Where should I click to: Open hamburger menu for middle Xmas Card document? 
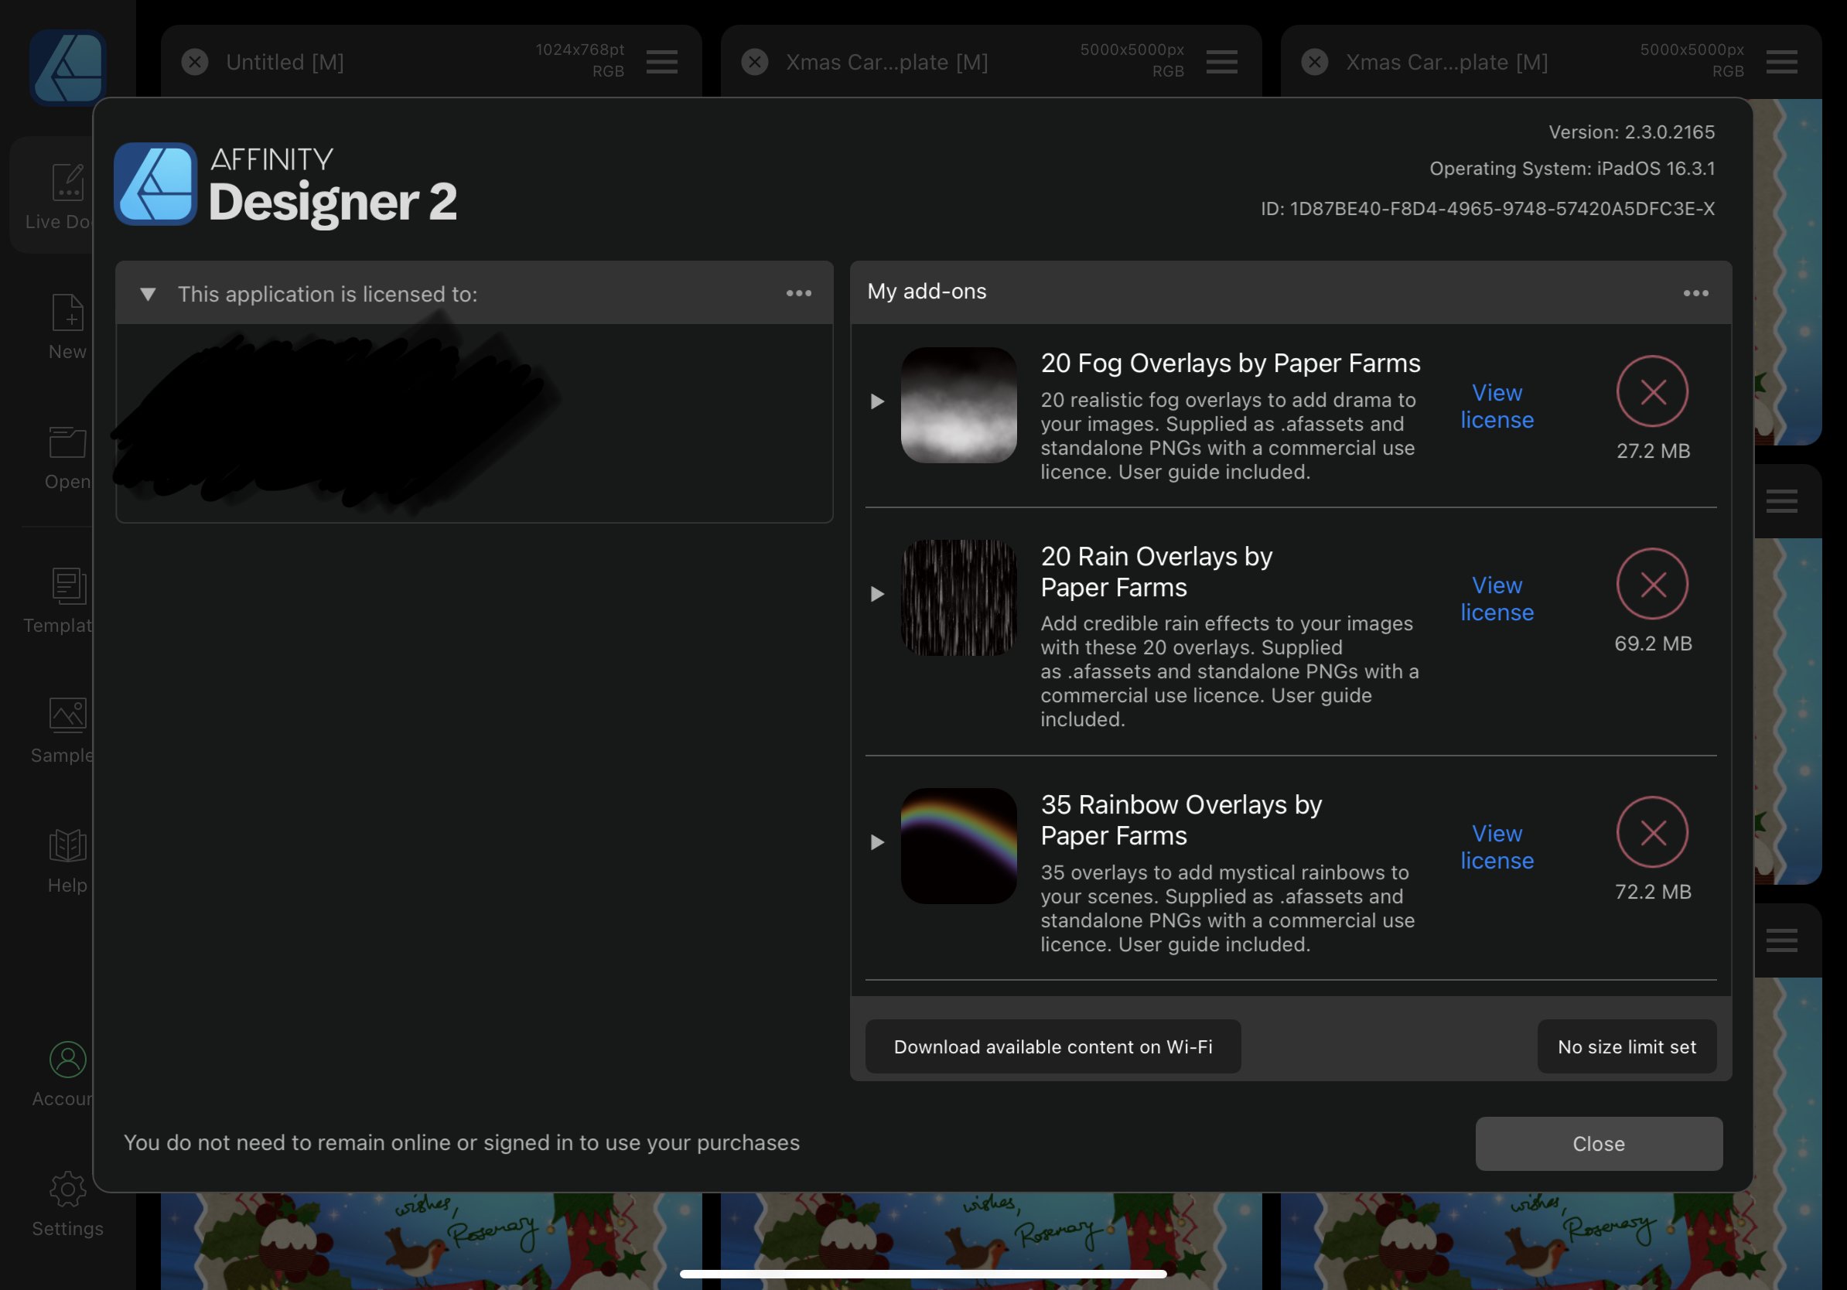pyautogui.click(x=1221, y=62)
